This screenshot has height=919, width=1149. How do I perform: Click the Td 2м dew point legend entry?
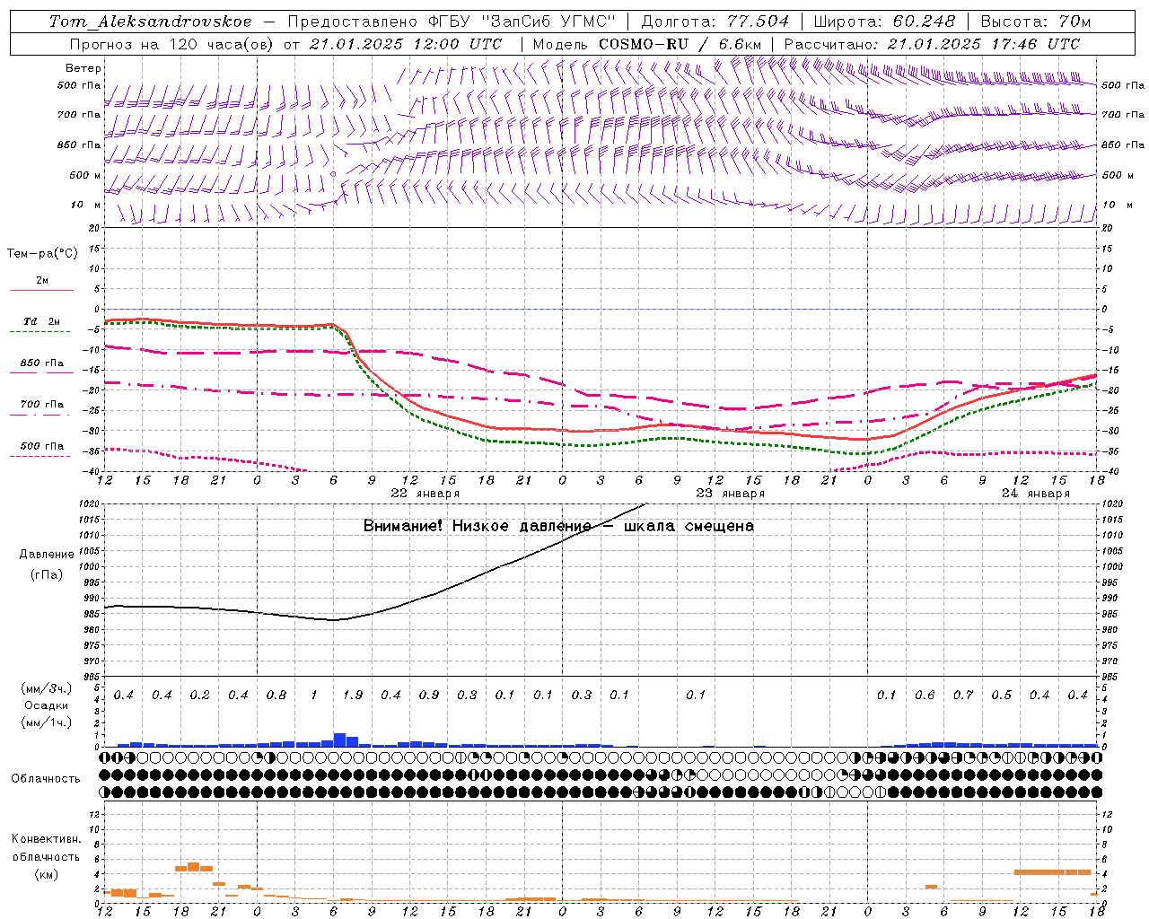click(41, 321)
